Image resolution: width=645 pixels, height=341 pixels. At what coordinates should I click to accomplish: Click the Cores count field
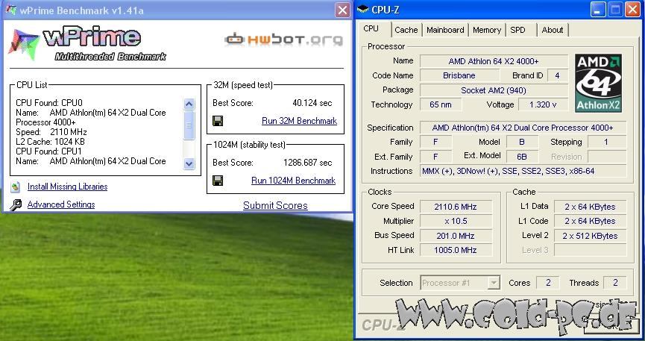(x=548, y=283)
